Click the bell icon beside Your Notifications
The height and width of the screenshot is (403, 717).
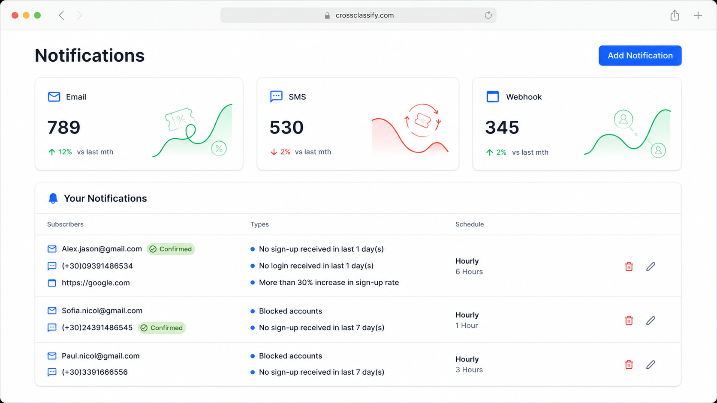click(x=53, y=198)
